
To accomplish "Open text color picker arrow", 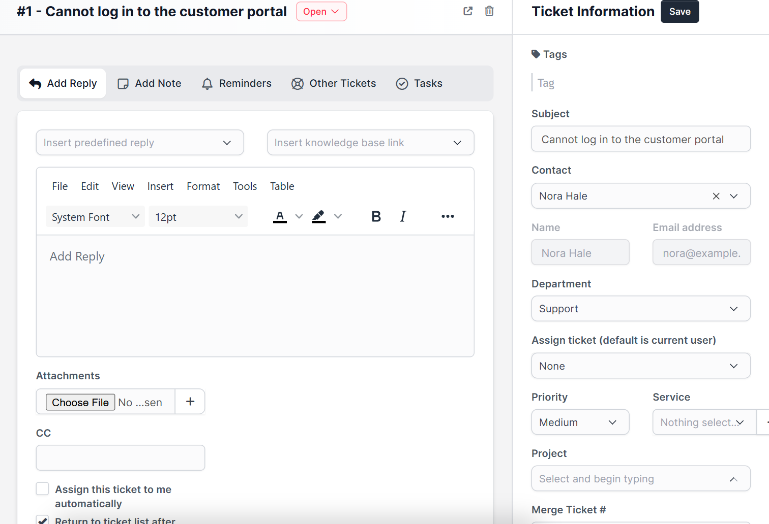I will point(299,217).
